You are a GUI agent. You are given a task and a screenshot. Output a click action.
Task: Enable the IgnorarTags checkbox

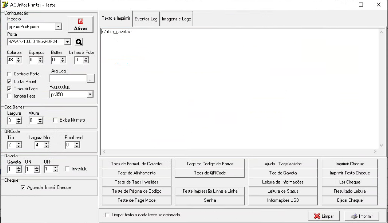9,96
